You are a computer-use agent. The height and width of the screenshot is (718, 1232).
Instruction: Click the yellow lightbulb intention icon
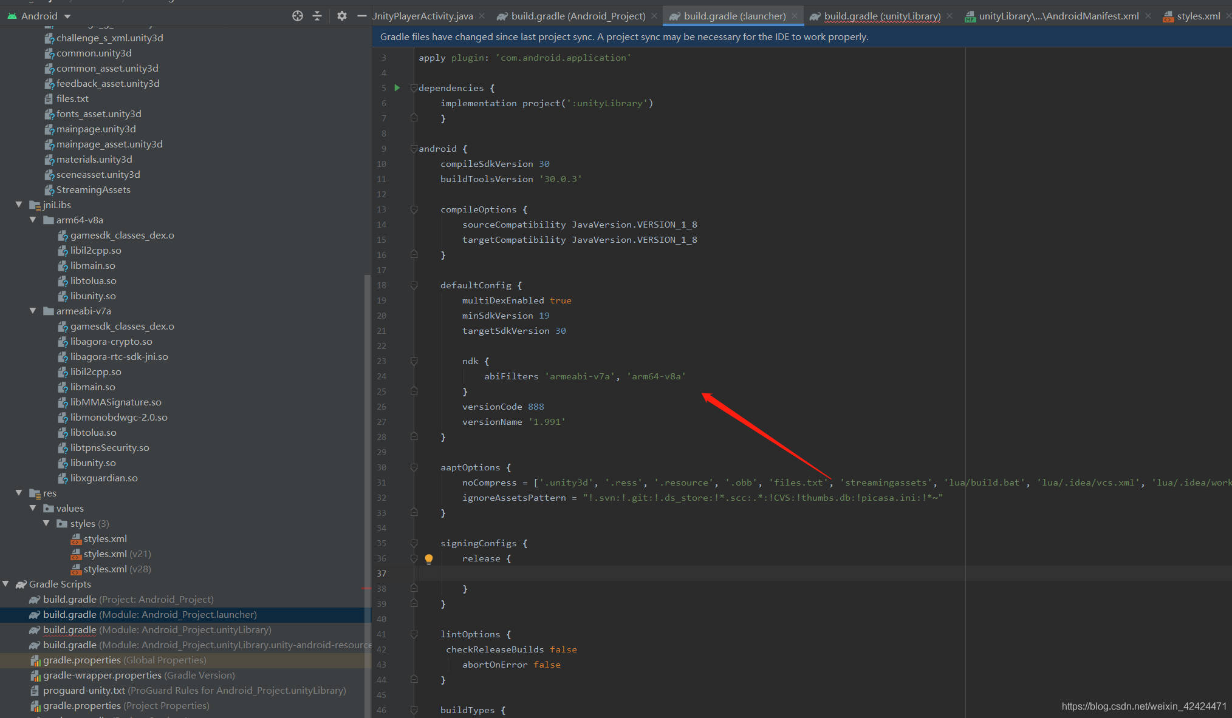pos(429,559)
